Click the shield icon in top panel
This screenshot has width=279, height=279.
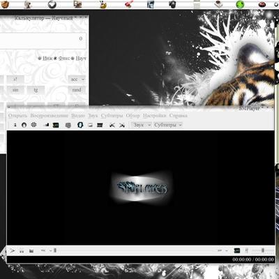pos(4,4)
